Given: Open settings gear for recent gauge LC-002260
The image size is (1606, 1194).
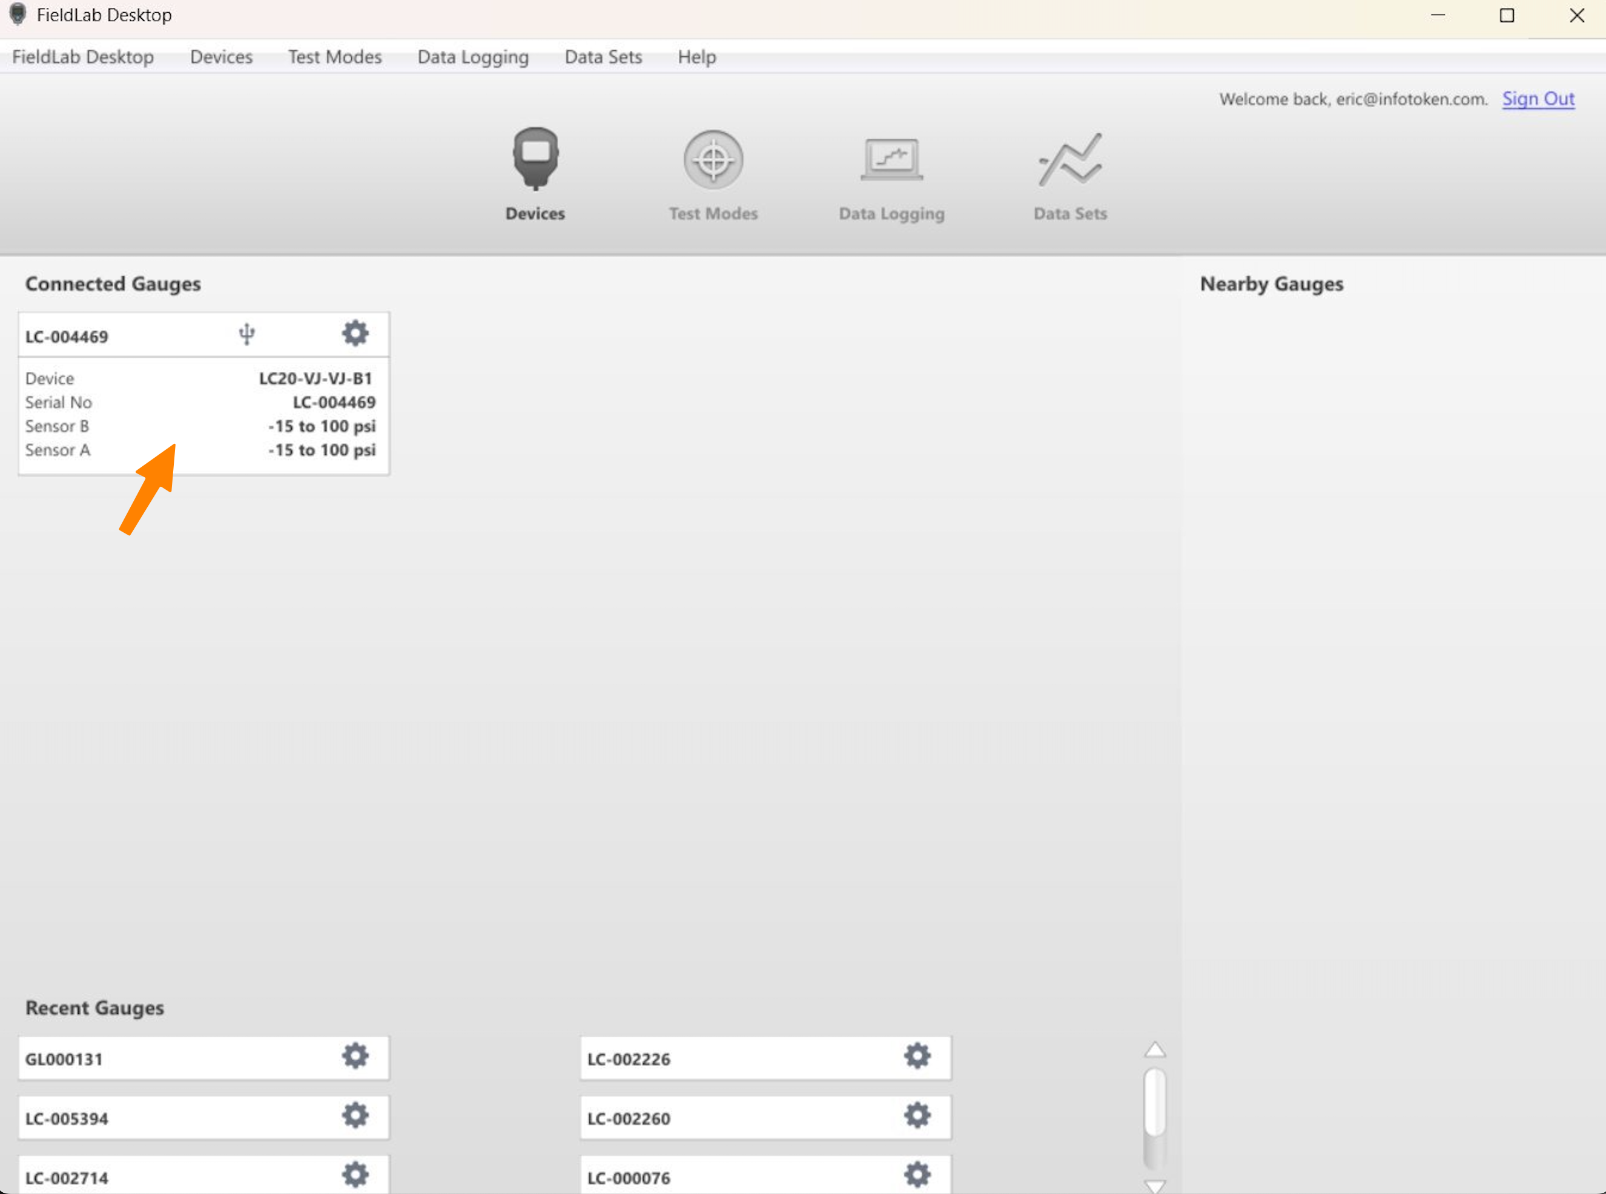Looking at the screenshot, I should click(x=916, y=1116).
